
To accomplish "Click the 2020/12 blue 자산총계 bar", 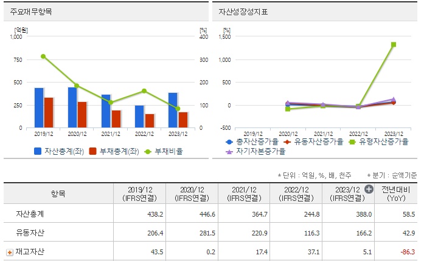I will pos(72,107).
